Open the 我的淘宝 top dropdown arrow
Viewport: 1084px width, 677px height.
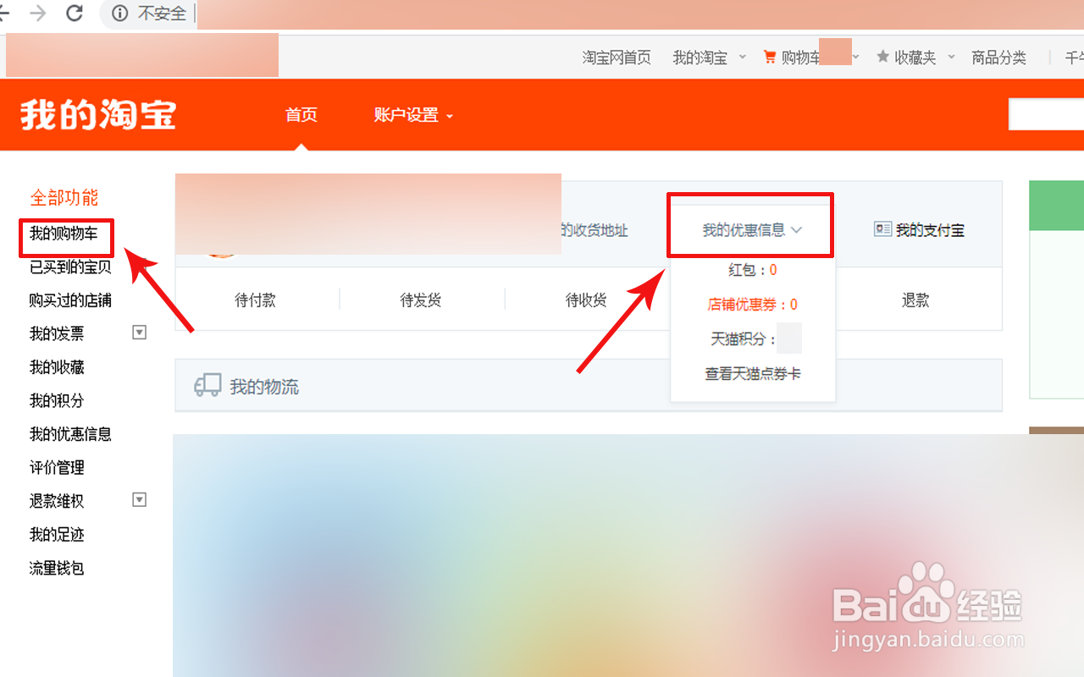743,57
